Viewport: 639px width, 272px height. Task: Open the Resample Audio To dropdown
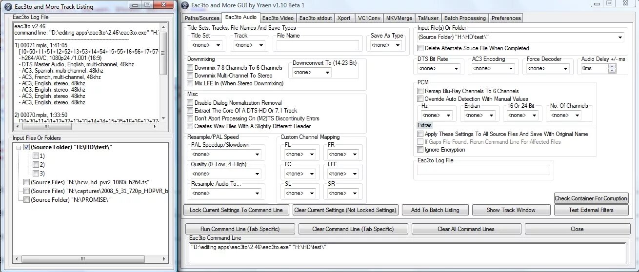click(226, 193)
